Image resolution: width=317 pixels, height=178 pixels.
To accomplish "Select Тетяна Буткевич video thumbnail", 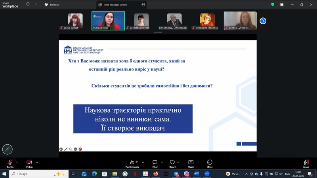I will tap(240, 21).
